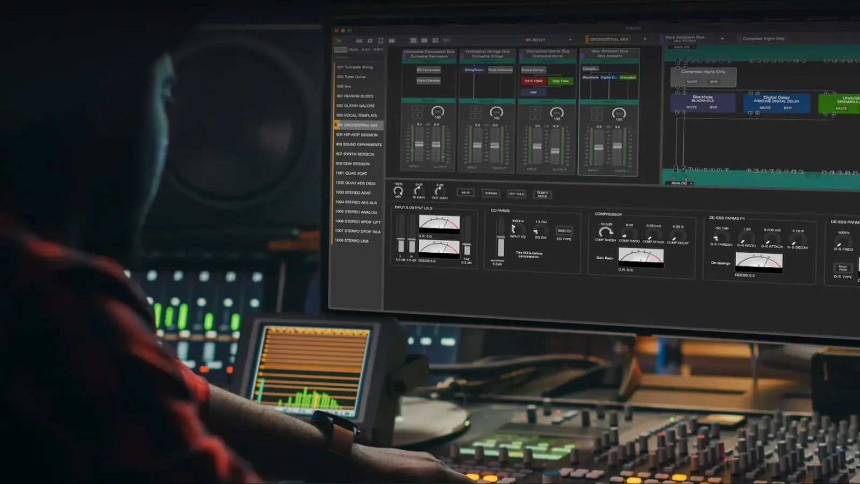
Task: Expand the arrow after ORCHESTRAL MIX
Action: coord(645,39)
